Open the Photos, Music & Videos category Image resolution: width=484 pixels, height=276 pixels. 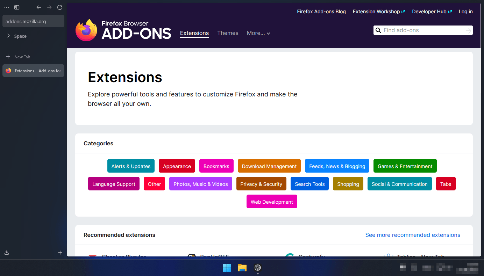pyautogui.click(x=201, y=184)
